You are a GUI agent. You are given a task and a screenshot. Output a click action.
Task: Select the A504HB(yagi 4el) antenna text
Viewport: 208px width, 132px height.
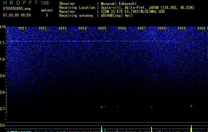117,16
